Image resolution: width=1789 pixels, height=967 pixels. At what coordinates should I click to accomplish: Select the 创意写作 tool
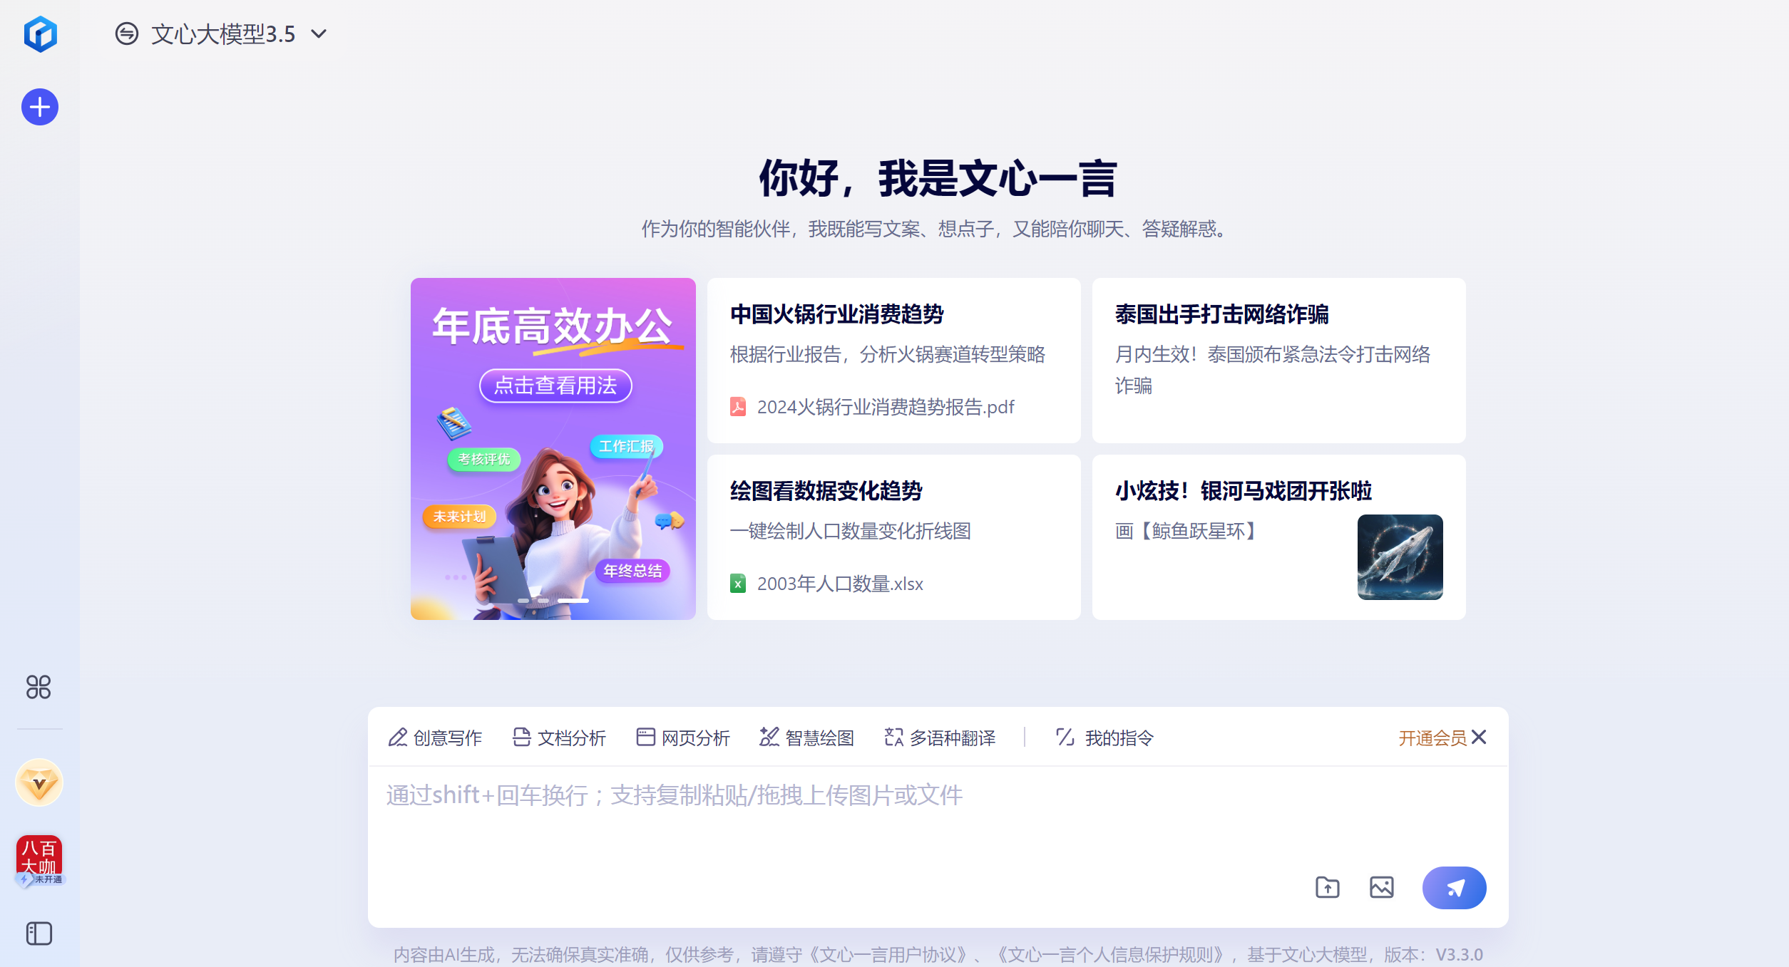[x=435, y=738]
